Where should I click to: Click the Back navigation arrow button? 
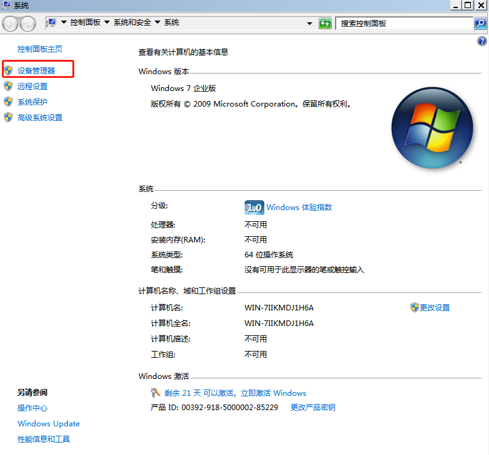click(x=11, y=24)
